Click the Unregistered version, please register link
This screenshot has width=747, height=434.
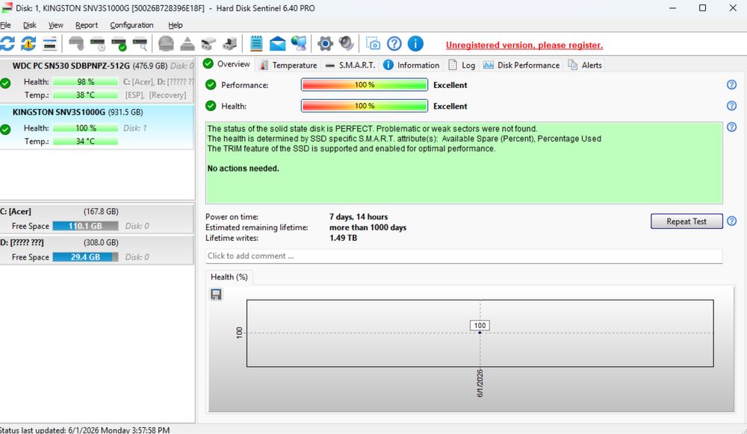524,45
